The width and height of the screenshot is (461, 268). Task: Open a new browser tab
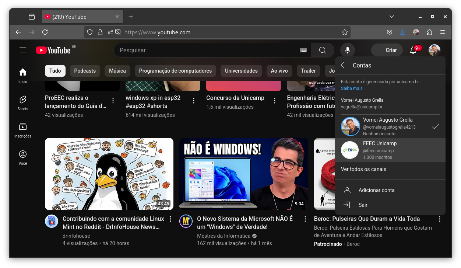131,17
